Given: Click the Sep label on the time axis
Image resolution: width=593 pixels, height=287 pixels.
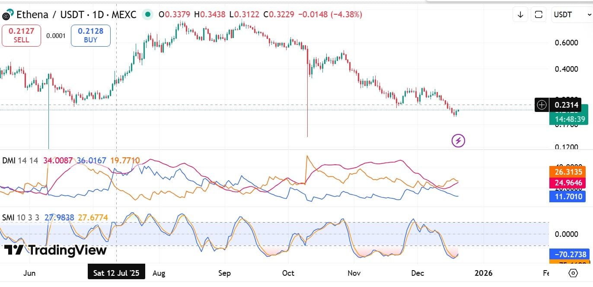Looking at the screenshot, I should coord(224,273).
